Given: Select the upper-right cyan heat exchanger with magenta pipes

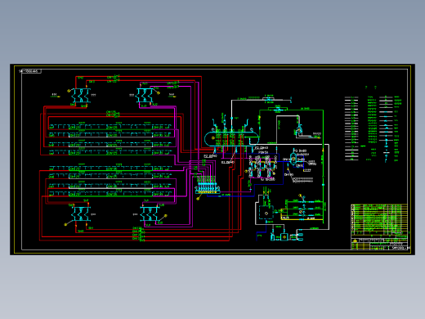Looking at the screenshot, I should [145, 95].
